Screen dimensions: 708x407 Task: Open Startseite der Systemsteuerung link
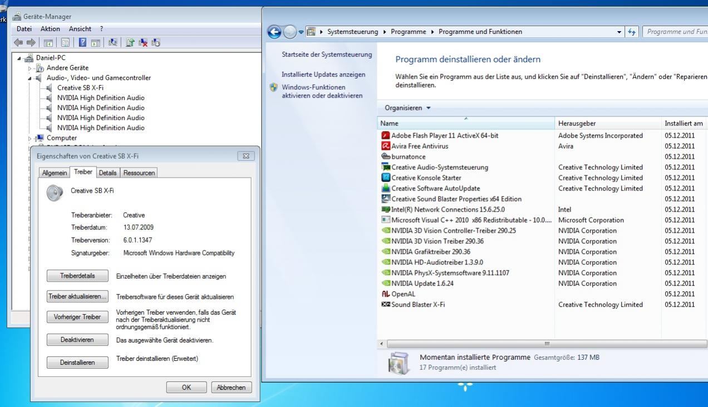(327, 54)
